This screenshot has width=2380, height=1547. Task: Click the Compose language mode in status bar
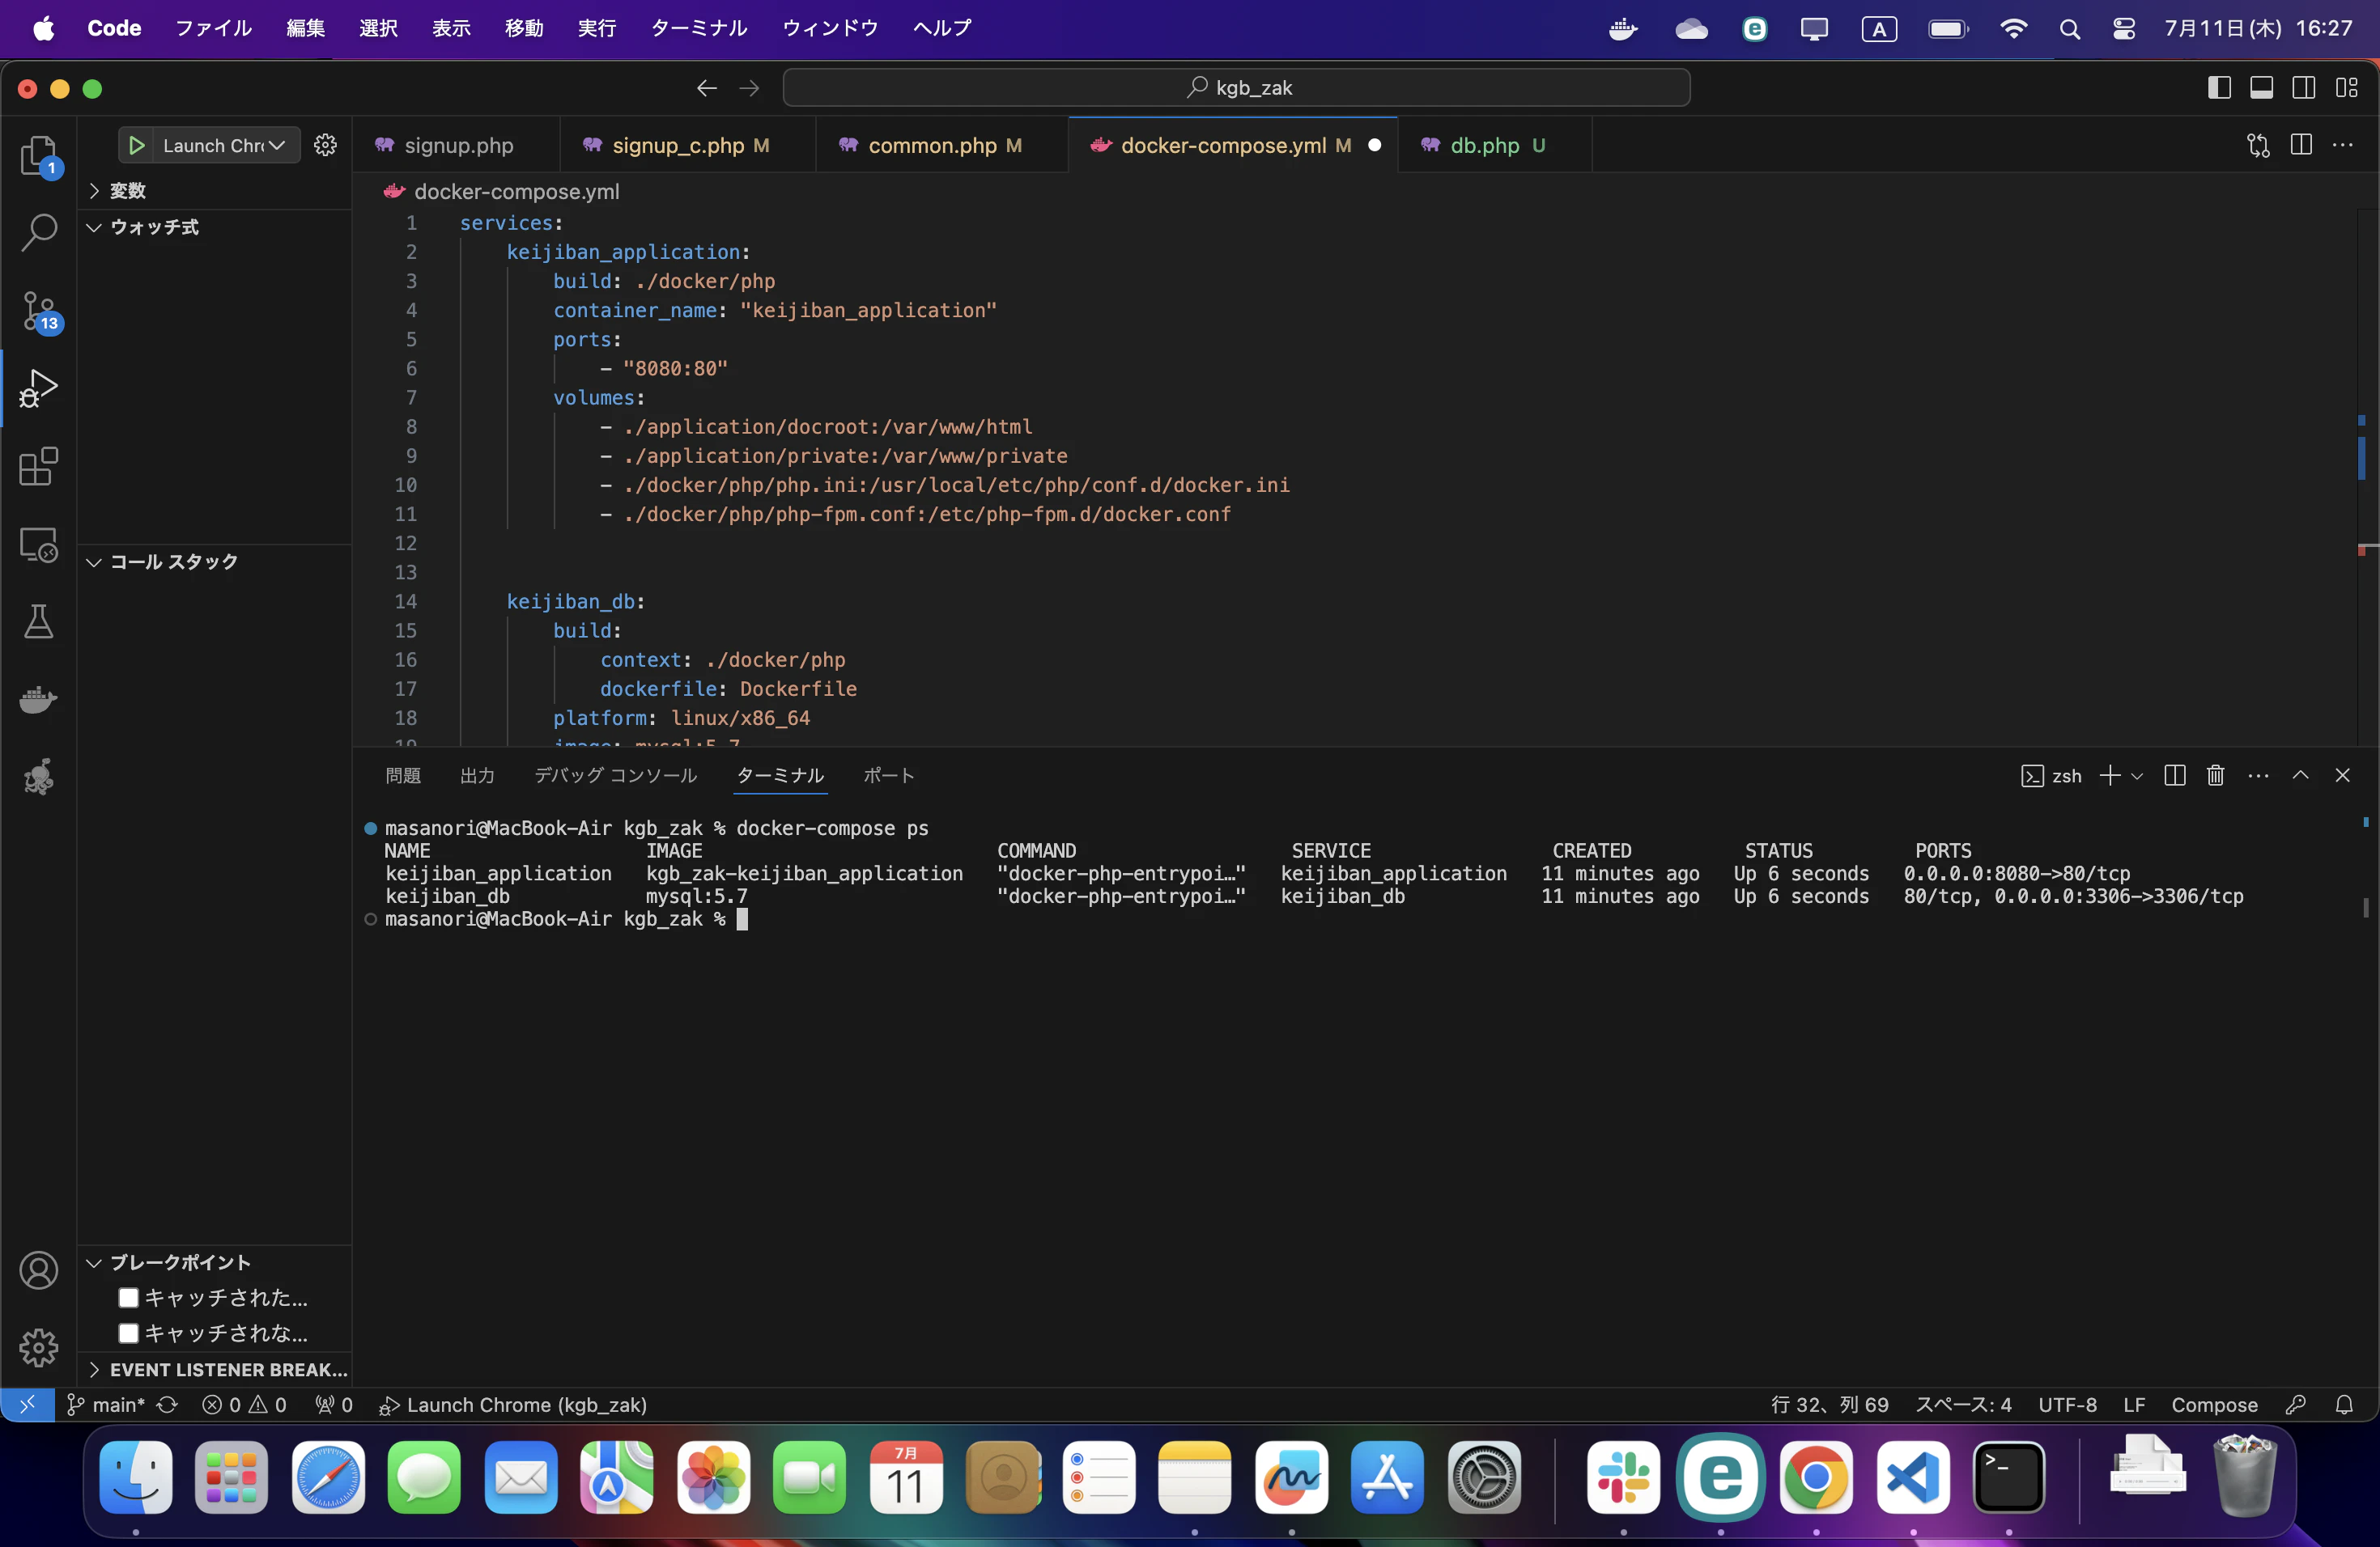pyautogui.click(x=2213, y=1405)
